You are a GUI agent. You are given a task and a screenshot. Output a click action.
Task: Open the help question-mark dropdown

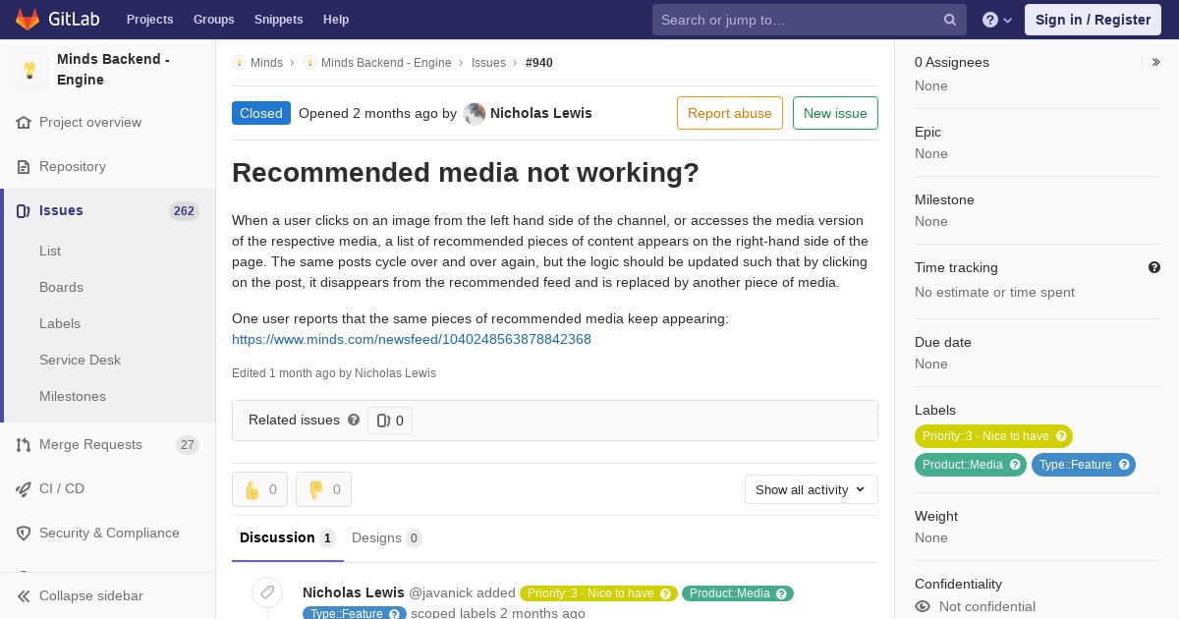point(997,20)
